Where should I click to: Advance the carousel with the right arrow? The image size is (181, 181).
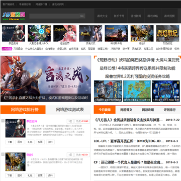pos(87,78)
